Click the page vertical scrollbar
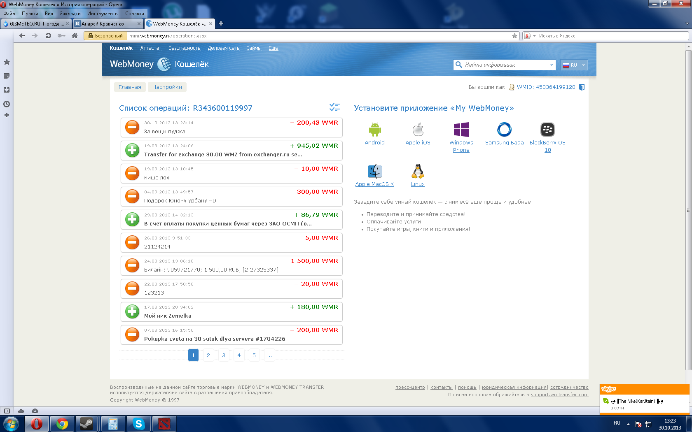 (688, 210)
